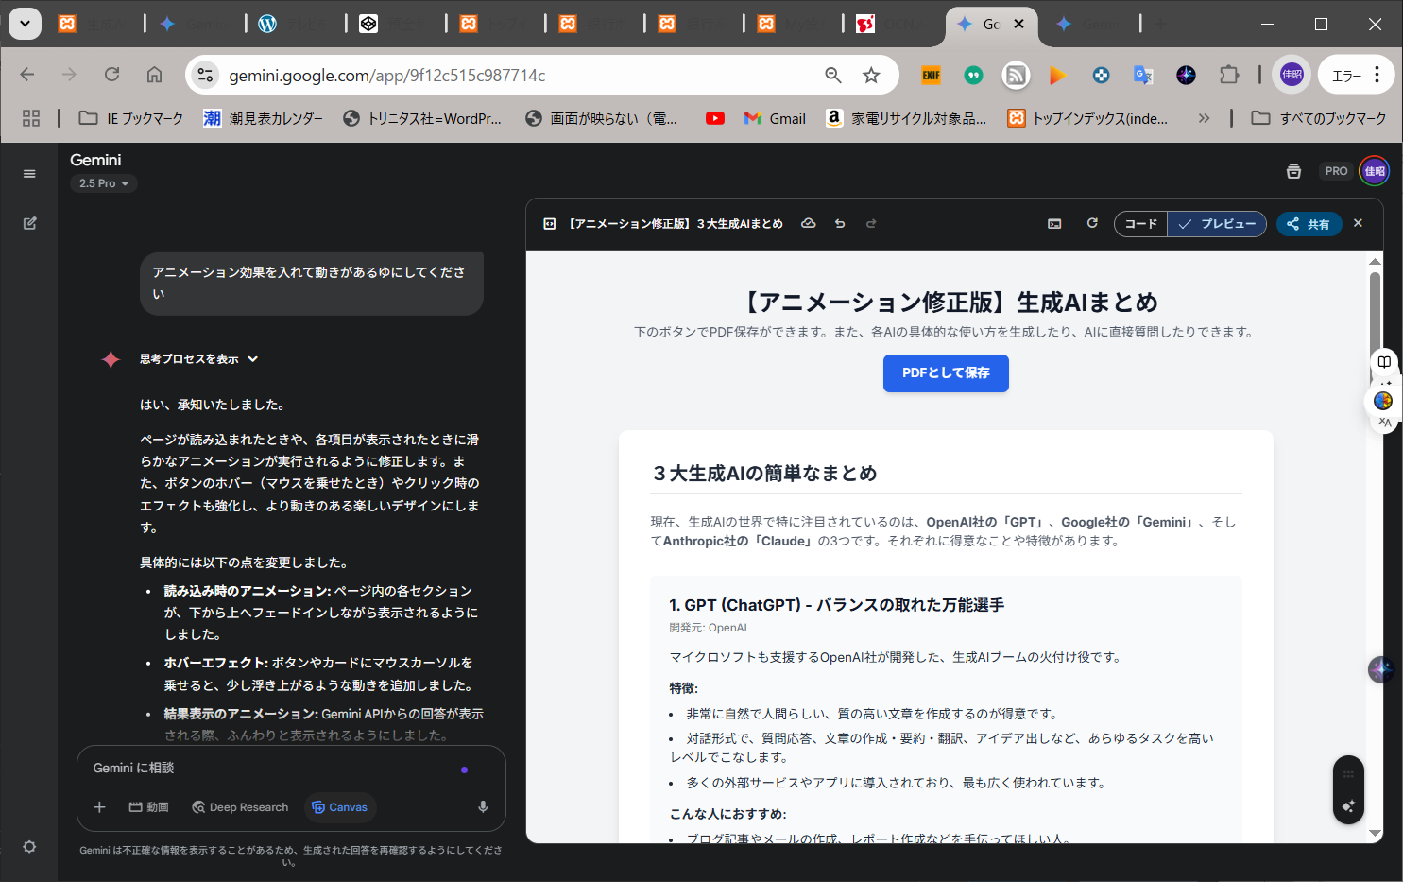Redo the canvas change
This screenshot has height=882, width=1403.
point(871,224)
